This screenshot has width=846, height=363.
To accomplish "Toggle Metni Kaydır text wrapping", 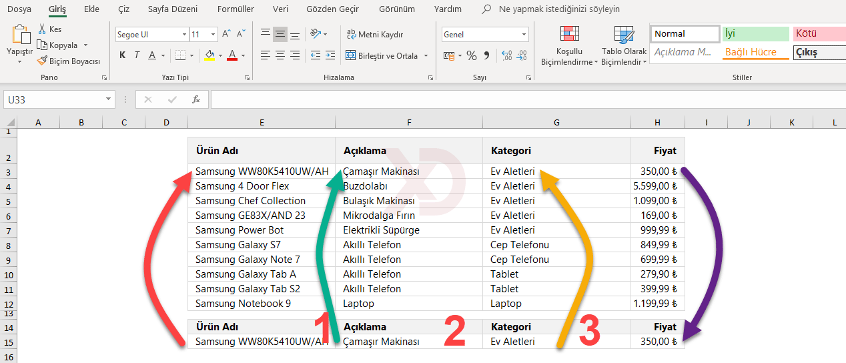I will click(x=374, y=34).
